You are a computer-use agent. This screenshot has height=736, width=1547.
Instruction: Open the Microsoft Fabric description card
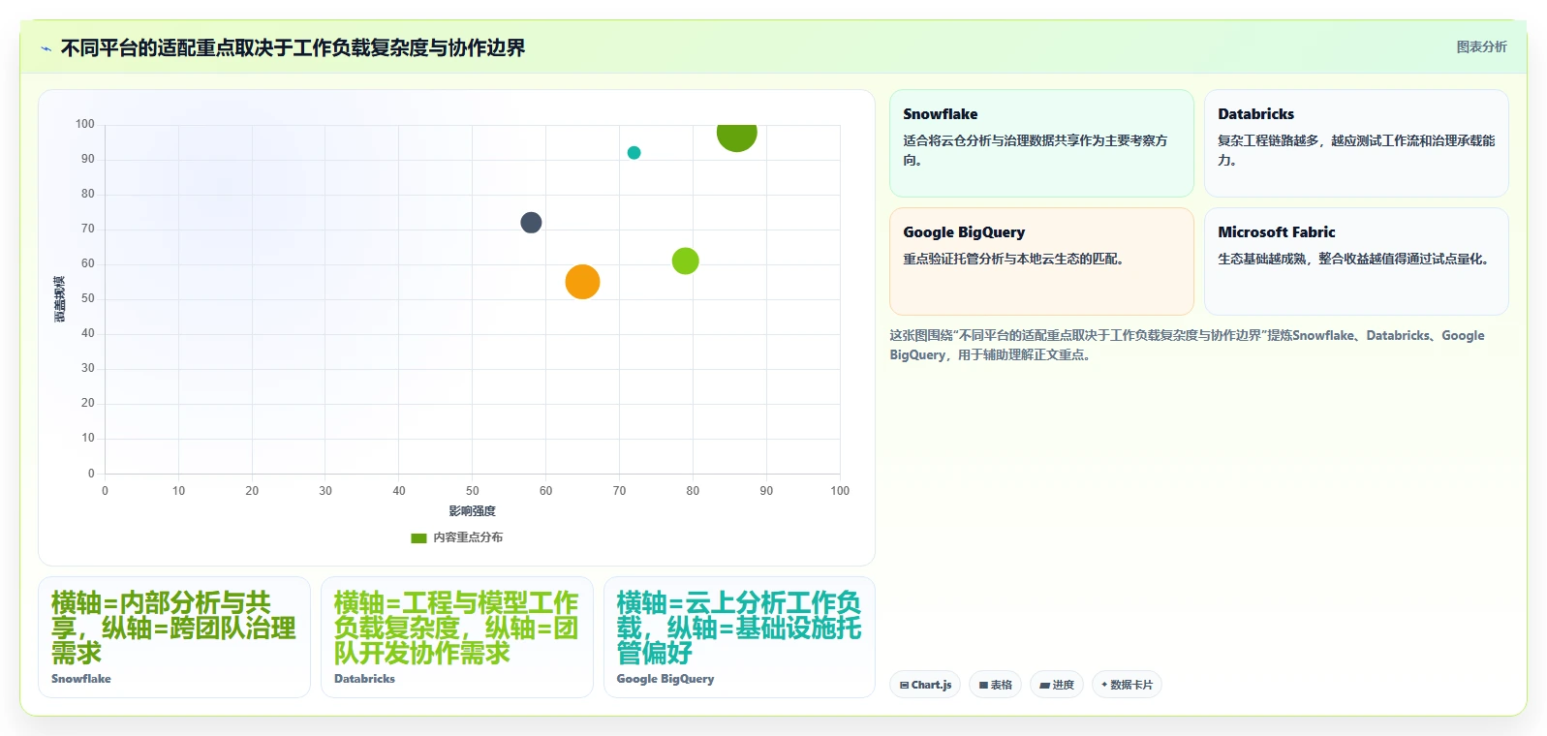1356,261
